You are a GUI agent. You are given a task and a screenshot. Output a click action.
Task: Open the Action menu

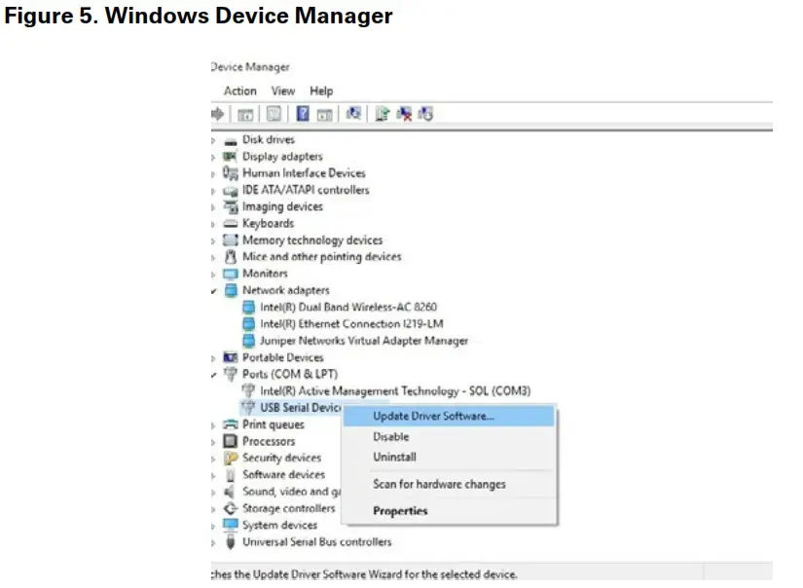pyautogui.click(x=239, y=92)
